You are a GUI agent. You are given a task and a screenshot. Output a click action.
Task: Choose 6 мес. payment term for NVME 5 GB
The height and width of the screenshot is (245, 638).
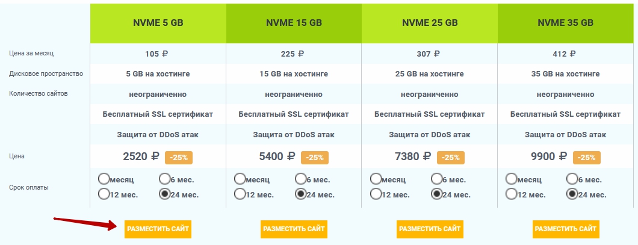click(164, 179)
